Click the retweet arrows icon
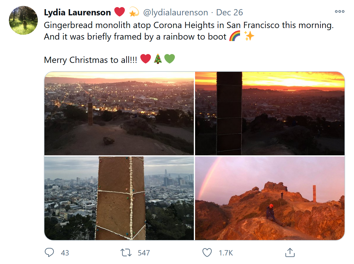This screenshot has width=354, height=264. [x=126, y=252]
